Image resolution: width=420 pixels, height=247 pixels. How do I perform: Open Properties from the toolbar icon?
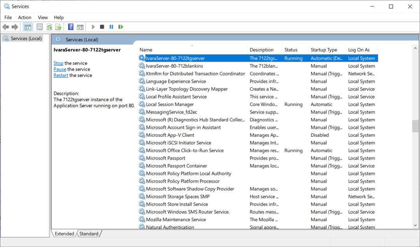tap(40, 27)
